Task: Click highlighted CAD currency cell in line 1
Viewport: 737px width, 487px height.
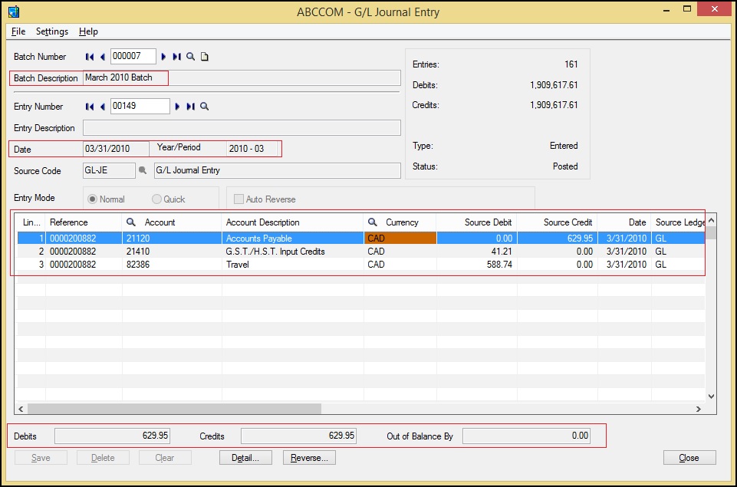Action: 400,239
